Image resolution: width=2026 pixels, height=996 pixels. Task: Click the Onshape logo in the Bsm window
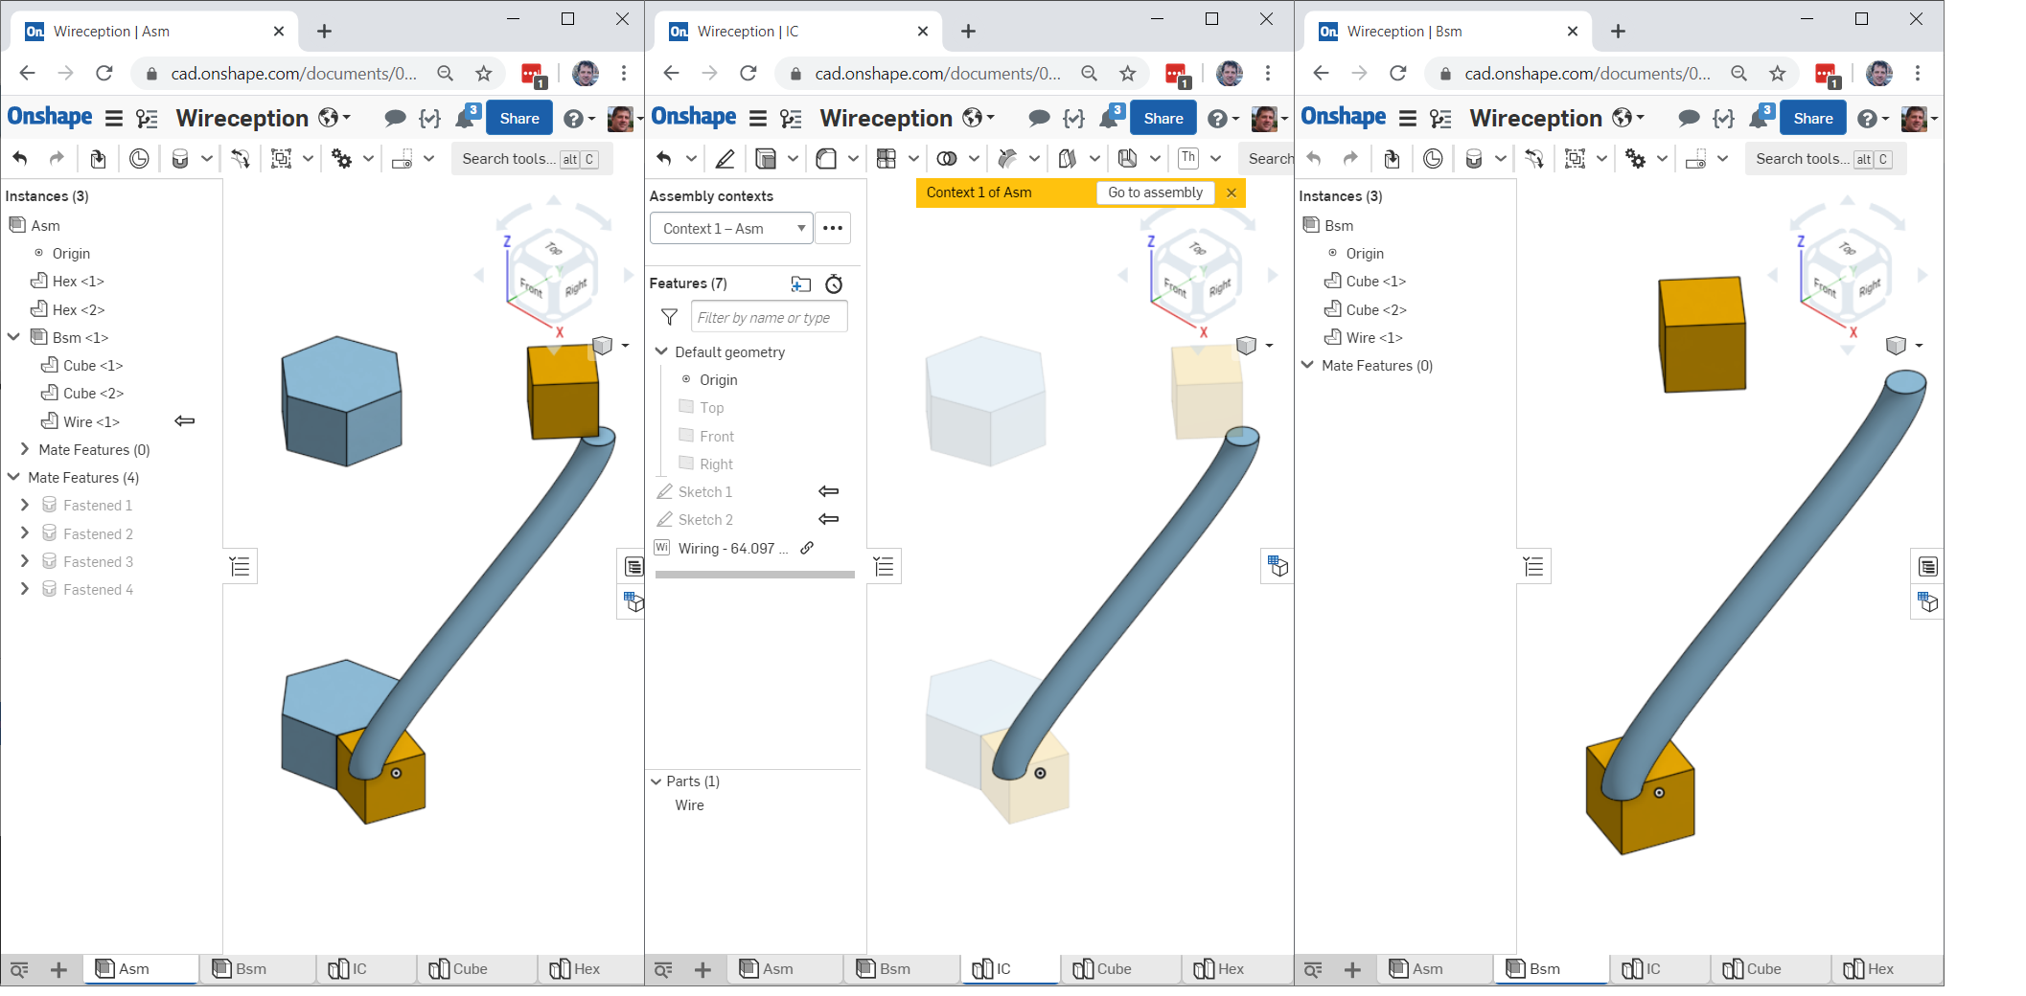pos(1343,117)
